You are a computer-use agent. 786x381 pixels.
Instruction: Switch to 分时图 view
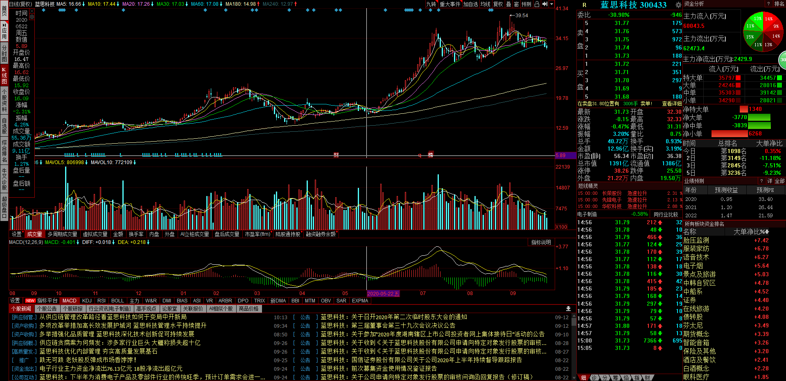(4, 53)
